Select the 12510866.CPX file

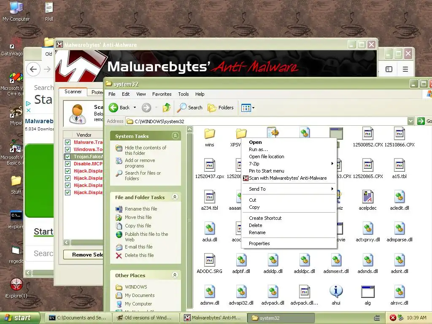click(x=400, y=138)
